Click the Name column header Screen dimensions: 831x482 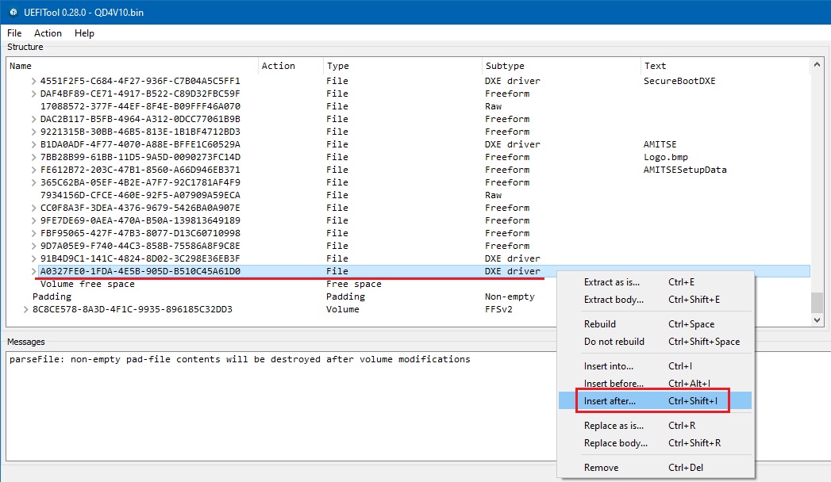point(133,66)
